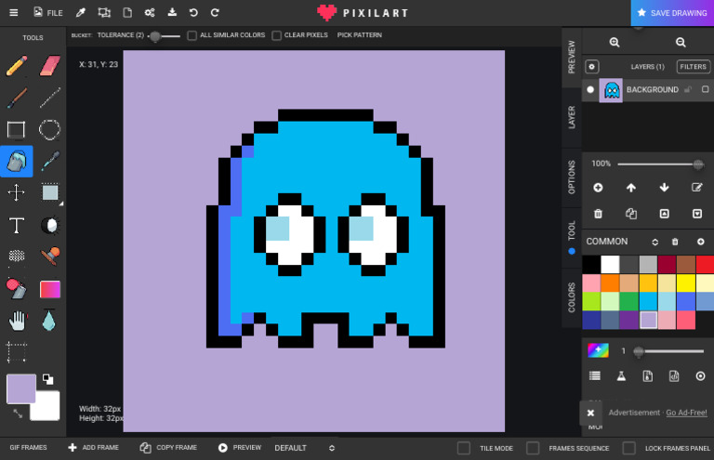
Task: Delete layer with trash icon in layer options
Action: pos(598,214)
